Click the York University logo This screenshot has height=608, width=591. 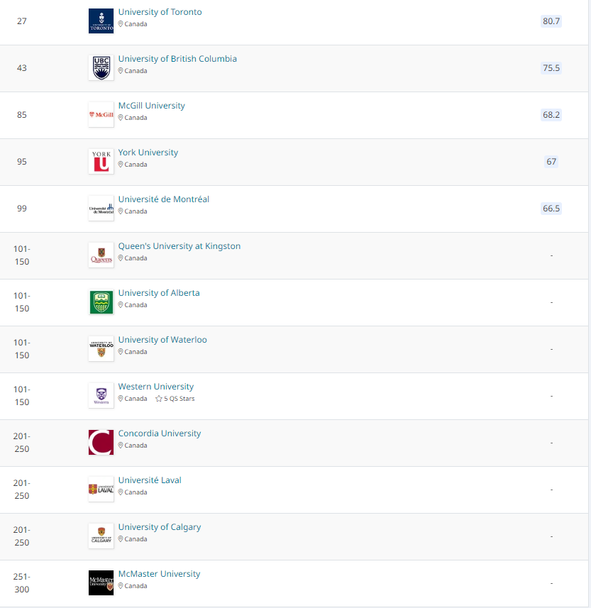pos(101,162)
